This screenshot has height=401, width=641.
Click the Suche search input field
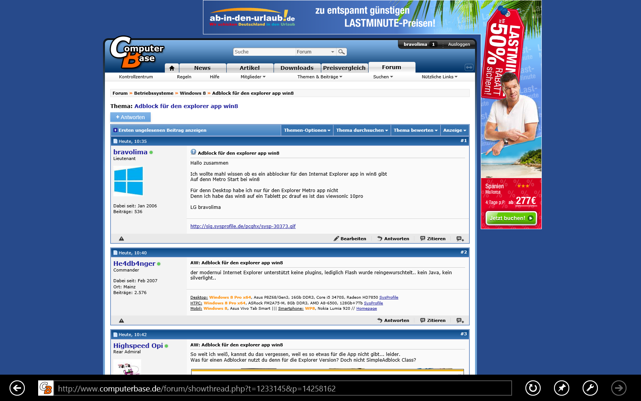(x=264, y=52)
